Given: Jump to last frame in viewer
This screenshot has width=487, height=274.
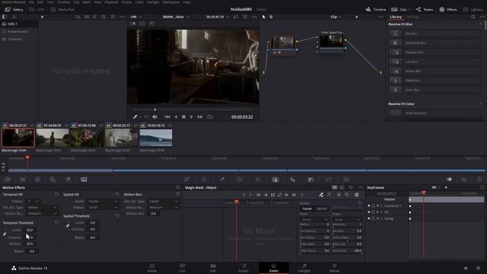Looking at the screenshot, I should (200, 116).
